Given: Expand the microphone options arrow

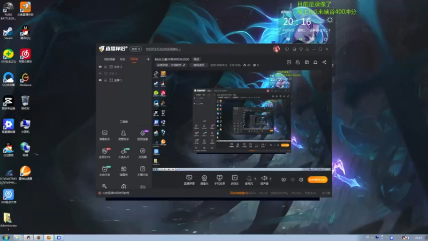Looking at the screenshot, I should pyautogui.click(x=255, y=179).
